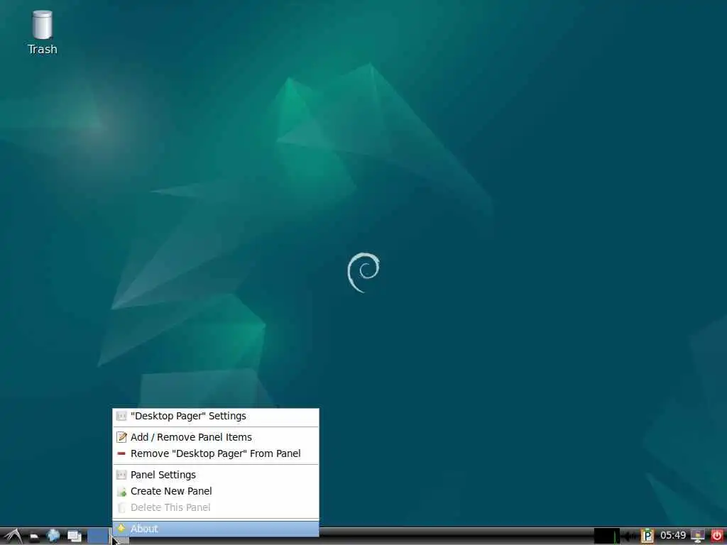727x545 pixels.
Task: Open "Desktop Pager" Settings menu entry
Action: pos(216,416)
